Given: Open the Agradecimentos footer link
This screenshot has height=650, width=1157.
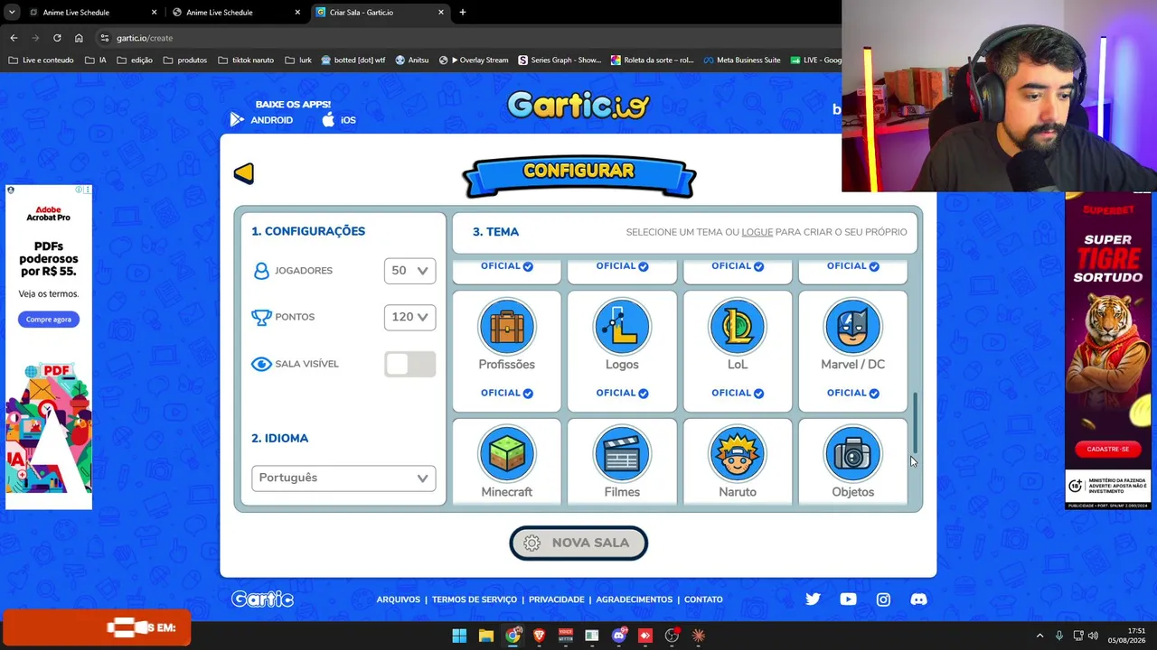Looking at the screenshot, I should 635,599.
